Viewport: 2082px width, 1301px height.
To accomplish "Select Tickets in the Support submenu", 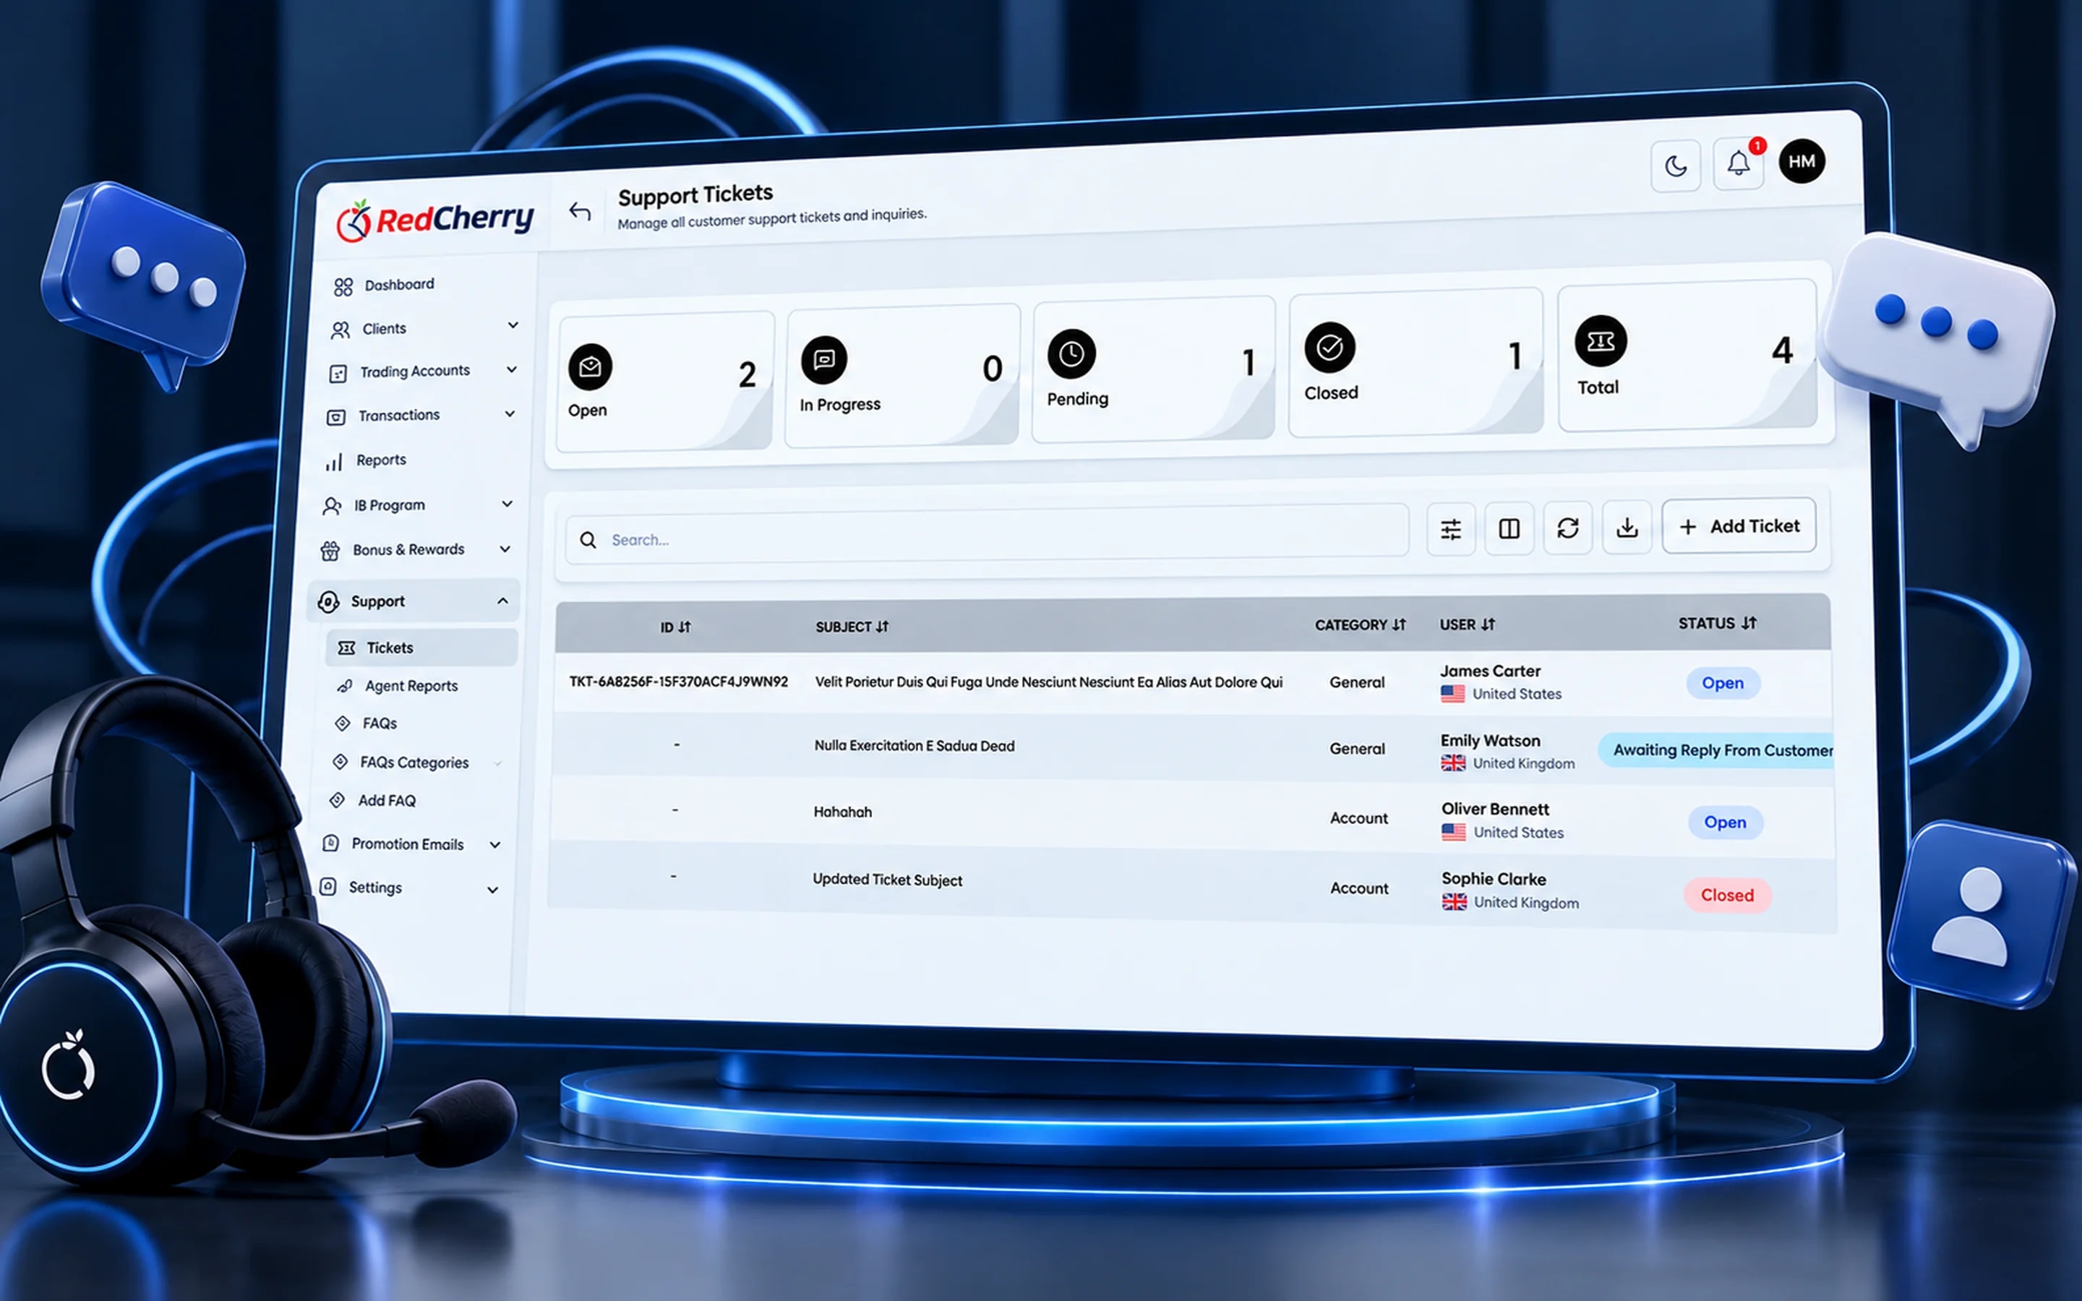I will [421, 648].
